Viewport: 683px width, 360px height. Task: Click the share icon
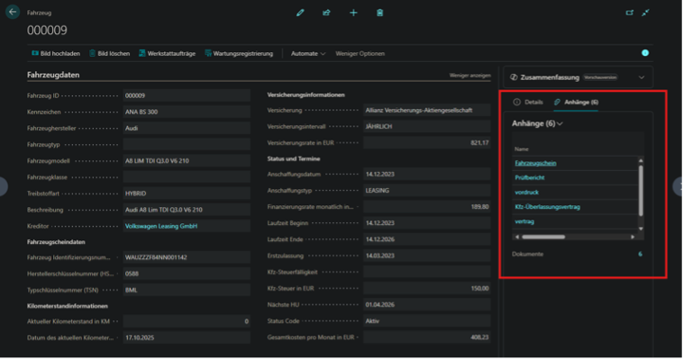click(x=326, y=13)
